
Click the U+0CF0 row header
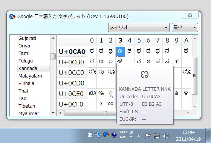pos(72,104)
